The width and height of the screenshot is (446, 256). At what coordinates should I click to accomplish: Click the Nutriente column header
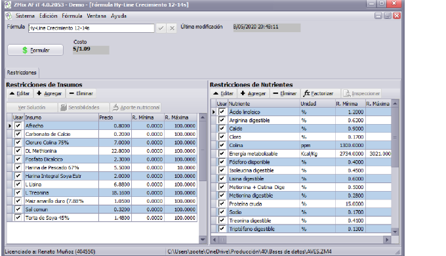point(264,104)
